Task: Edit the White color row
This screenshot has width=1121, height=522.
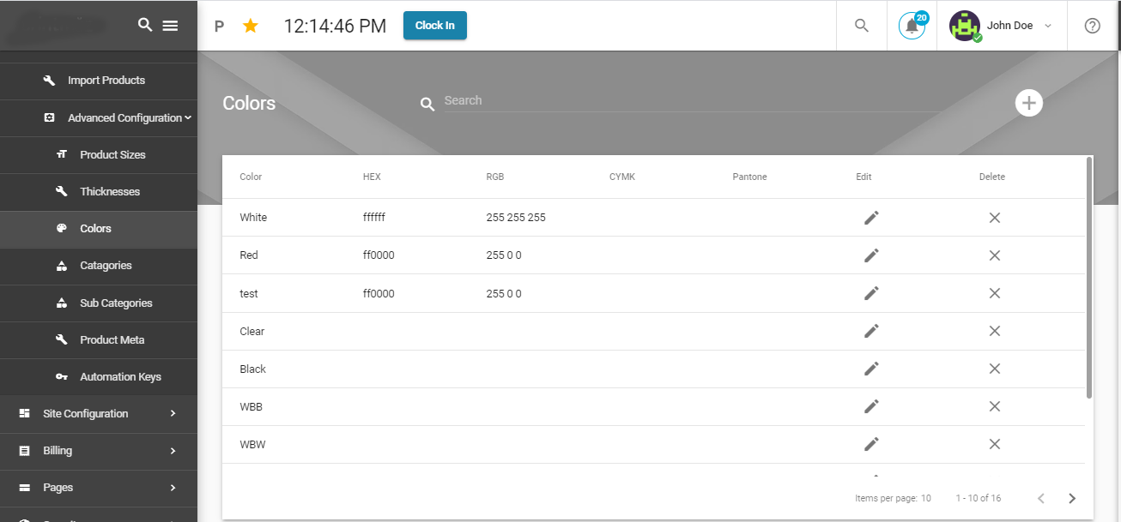Action: (871, 218)
